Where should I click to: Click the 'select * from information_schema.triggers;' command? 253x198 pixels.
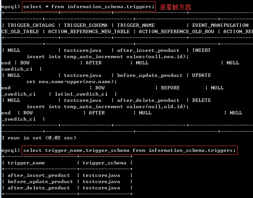pyautogui.click(x=89, y=7)
